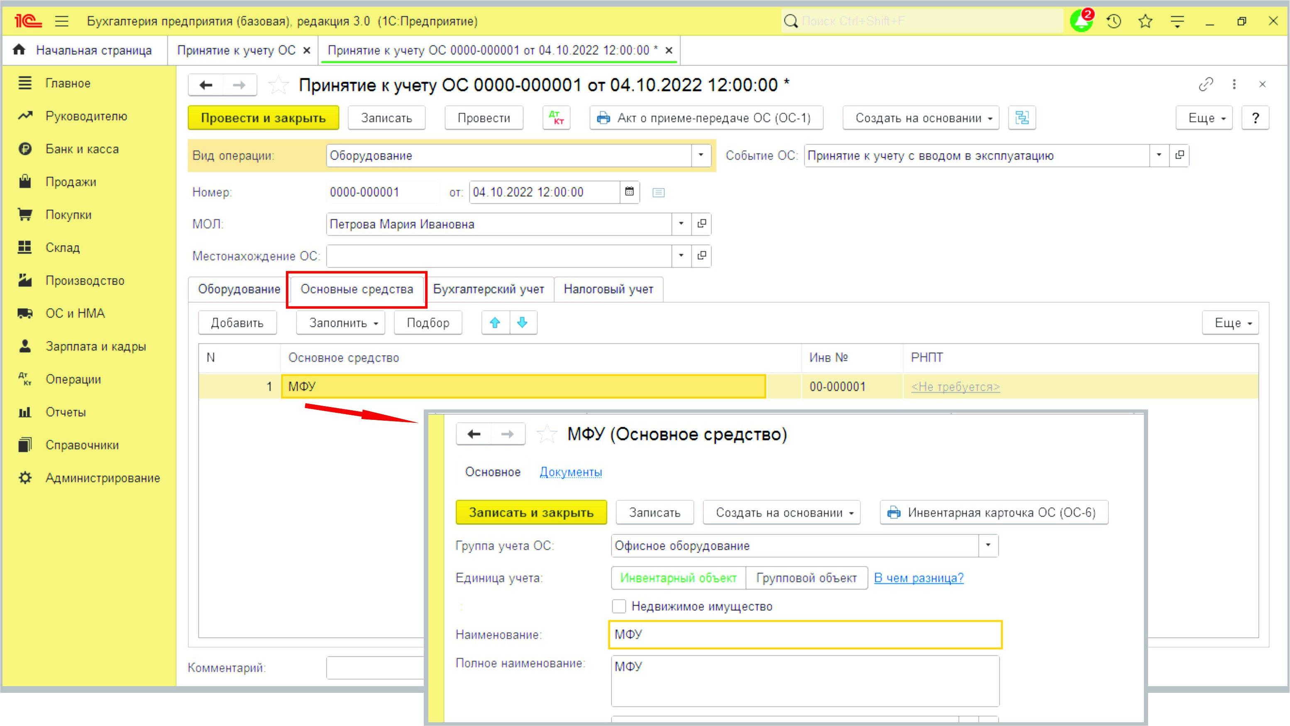
Task: Enable Недвижимое имущество checkbox
Action: point(619,607)
